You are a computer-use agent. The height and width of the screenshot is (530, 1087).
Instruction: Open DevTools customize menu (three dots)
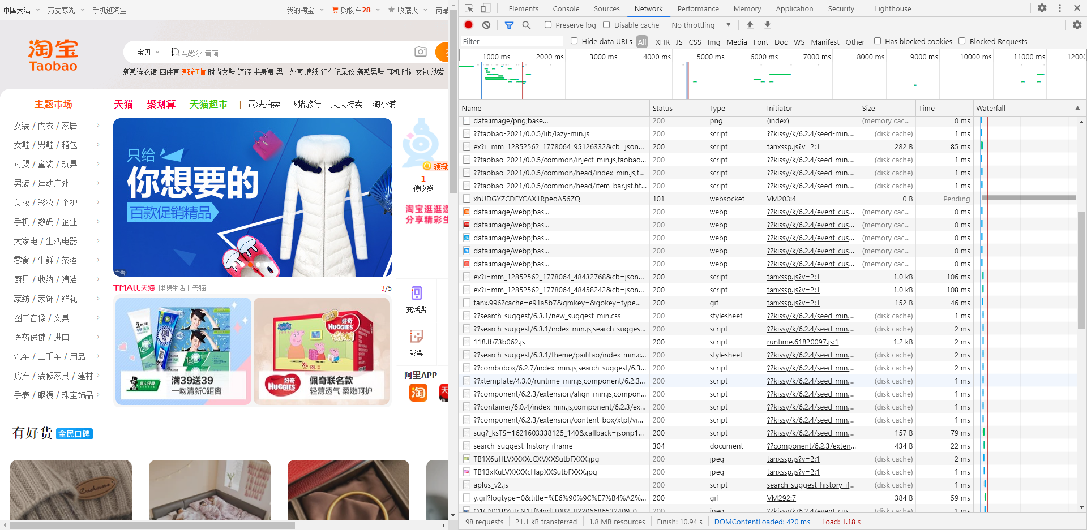tap(1060, 8)
